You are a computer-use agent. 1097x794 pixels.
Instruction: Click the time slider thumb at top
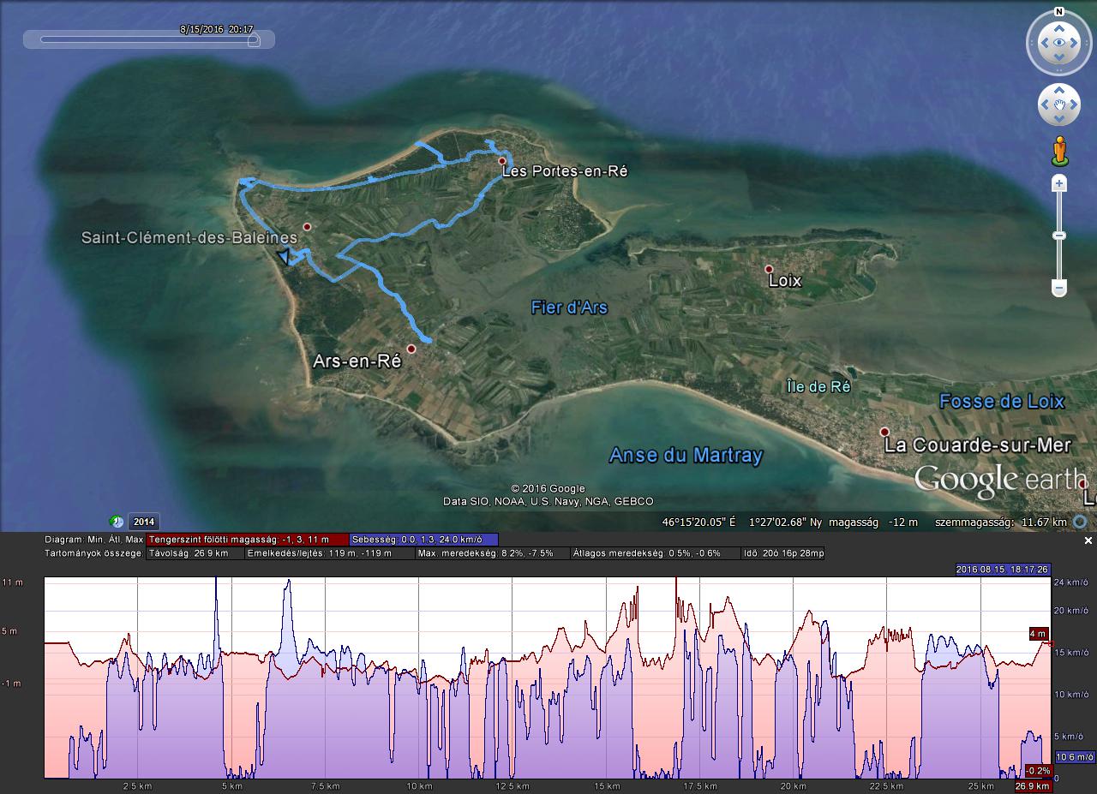(254, 39)
